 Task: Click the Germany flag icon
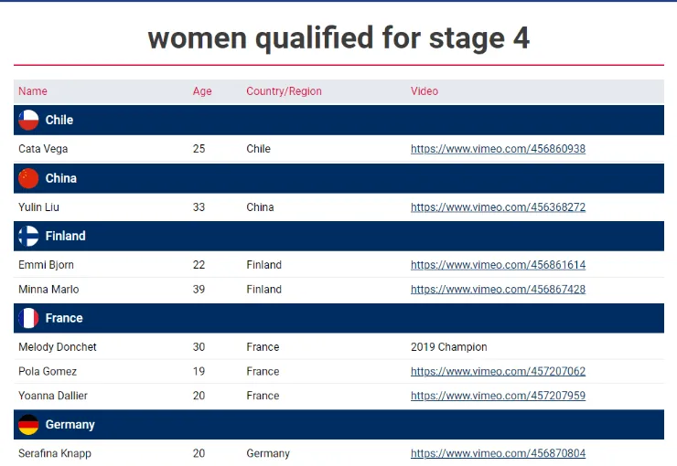tap(28, 425)
